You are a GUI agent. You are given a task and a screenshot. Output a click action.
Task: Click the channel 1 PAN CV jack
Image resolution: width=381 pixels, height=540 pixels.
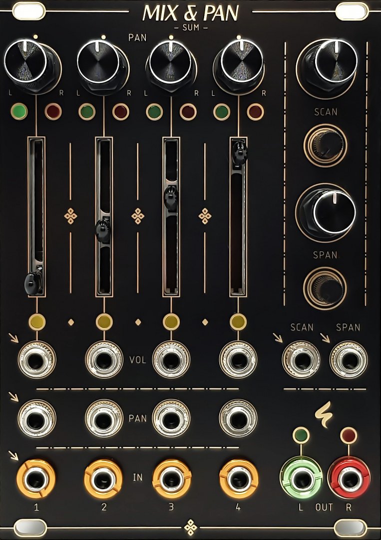[36, 418]
